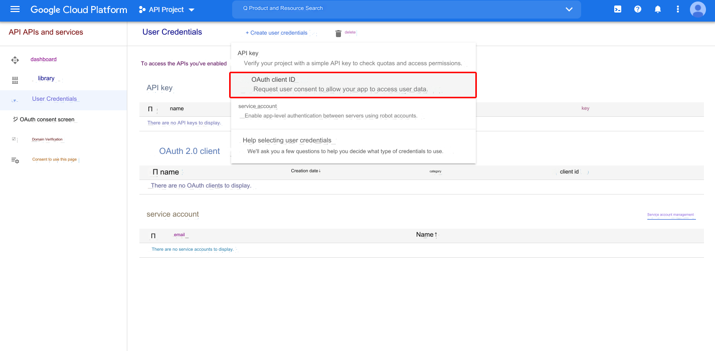Click the 'service account' section heading above the table
Viewport: 715px width, 351px height.
tap(172, 214)
